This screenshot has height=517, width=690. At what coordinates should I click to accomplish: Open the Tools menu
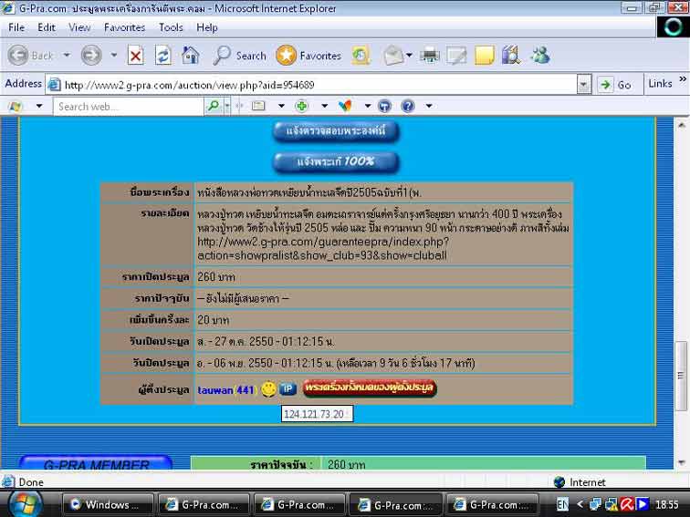click(171, 27)
